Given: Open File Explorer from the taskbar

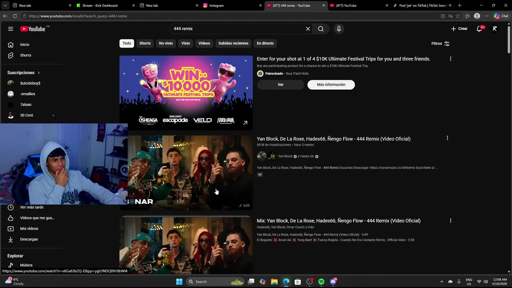Looking at the screenshot, I should (274, 282).
